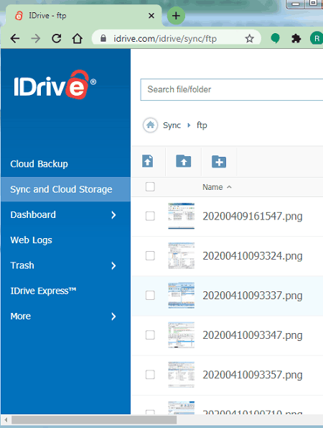Preview thumbnail of 20200410093324.png
Screen dimensions: 323x428
click(x=181, y=256)
